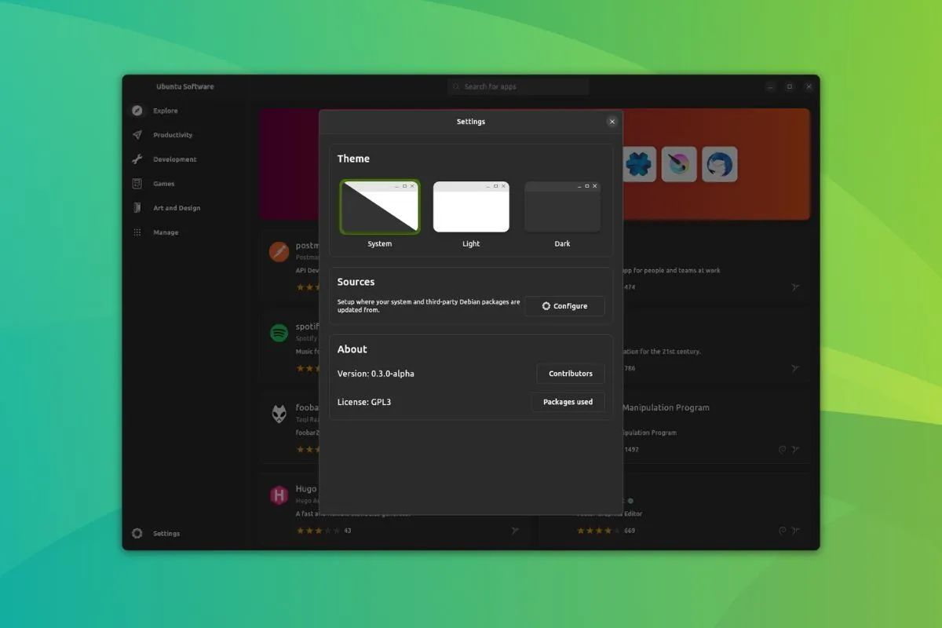The height and width of the screenshot is (628, 942).
Task: Open the Games category icon
Action: [x=137, y=184]
